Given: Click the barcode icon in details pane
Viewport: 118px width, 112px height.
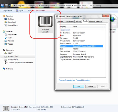Looking at the screenshot, I should point(6,108).
